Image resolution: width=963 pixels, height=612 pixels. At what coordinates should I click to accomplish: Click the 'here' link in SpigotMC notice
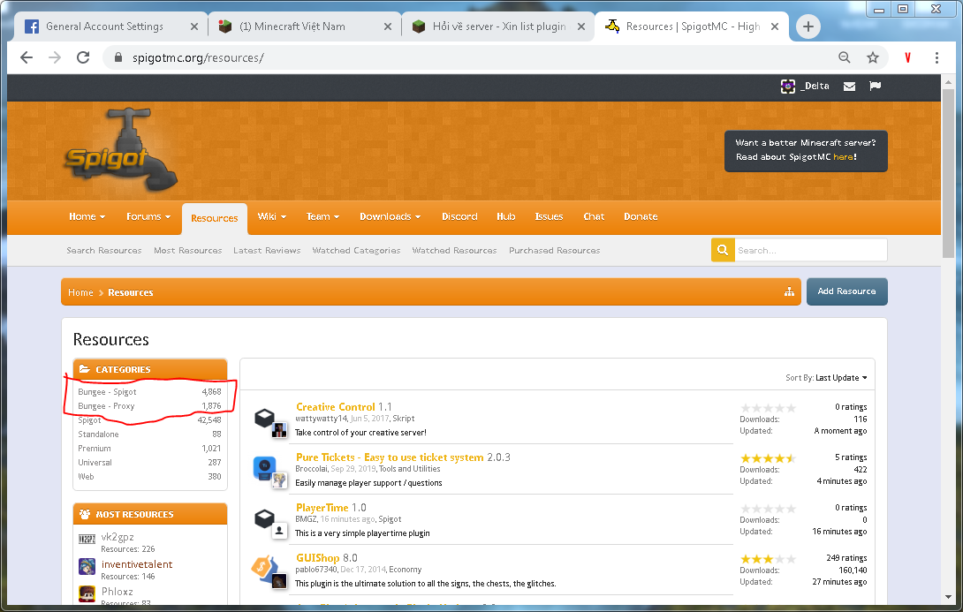[x=843, y=157]
